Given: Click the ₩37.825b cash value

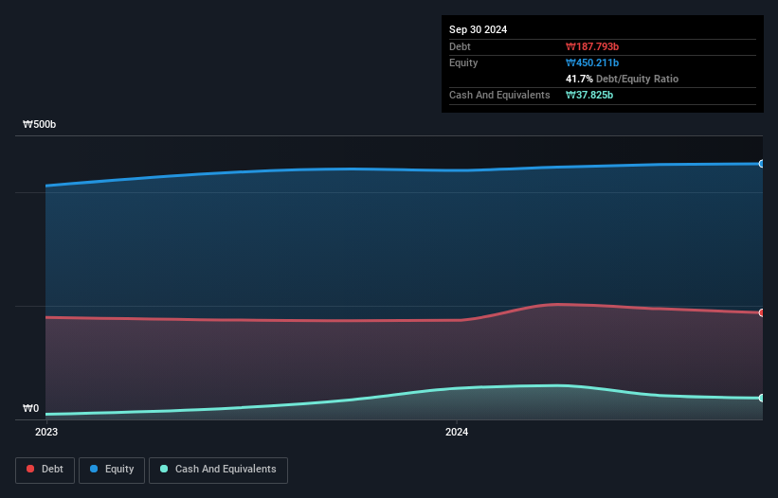Looking at the screenshot, I should point(589,95).
